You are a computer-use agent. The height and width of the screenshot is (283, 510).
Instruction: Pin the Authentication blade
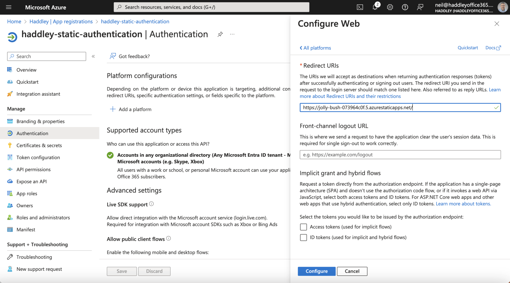pos(220,34)
